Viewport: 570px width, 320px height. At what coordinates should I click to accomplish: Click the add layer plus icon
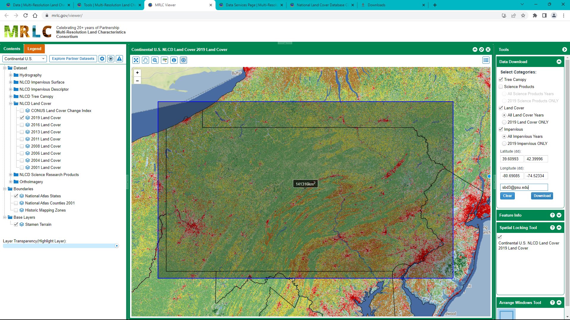pos(102,59)
